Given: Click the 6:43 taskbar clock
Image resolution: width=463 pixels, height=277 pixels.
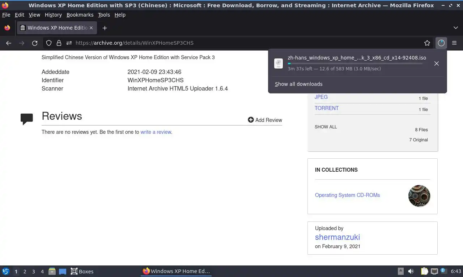Looking at the screenshot, I should 456,271.
